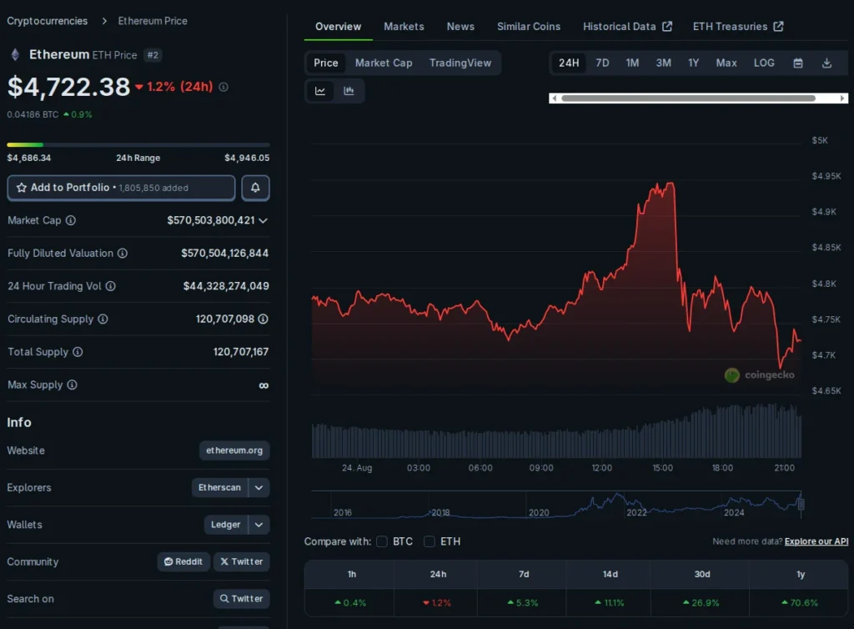Image resolution: width=854 pixels, height=629 pixels.
Task: Show 24 Hour Trading Vol info icon
Action: 111,286
